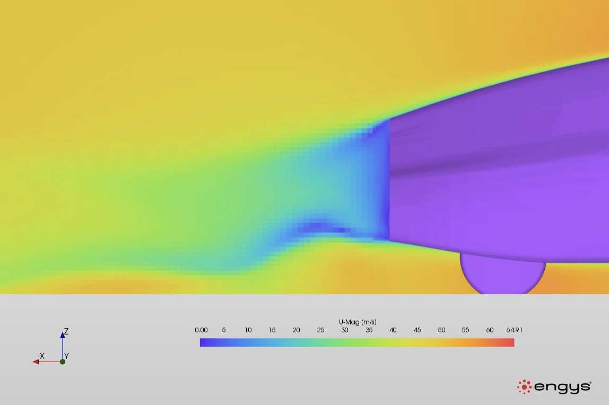Screen dimensions: 609x405
Task: Click the yellow color bar section below 45
Action: tap(417, 342)
